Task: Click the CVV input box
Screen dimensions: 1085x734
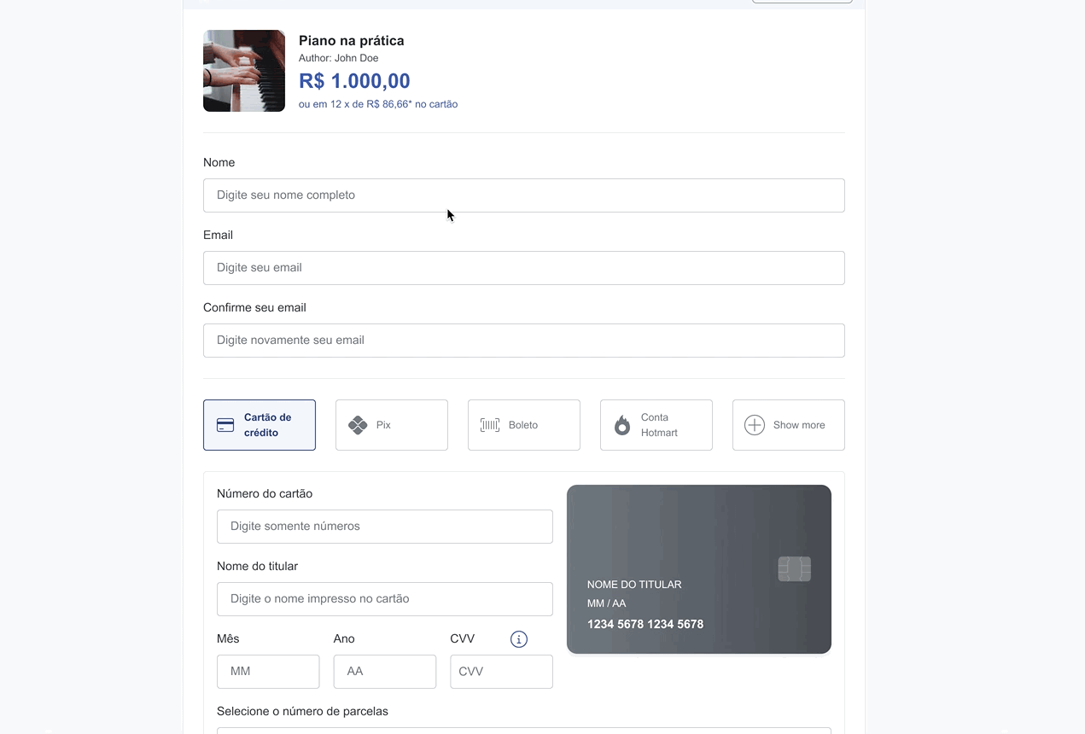Action: 501,672
